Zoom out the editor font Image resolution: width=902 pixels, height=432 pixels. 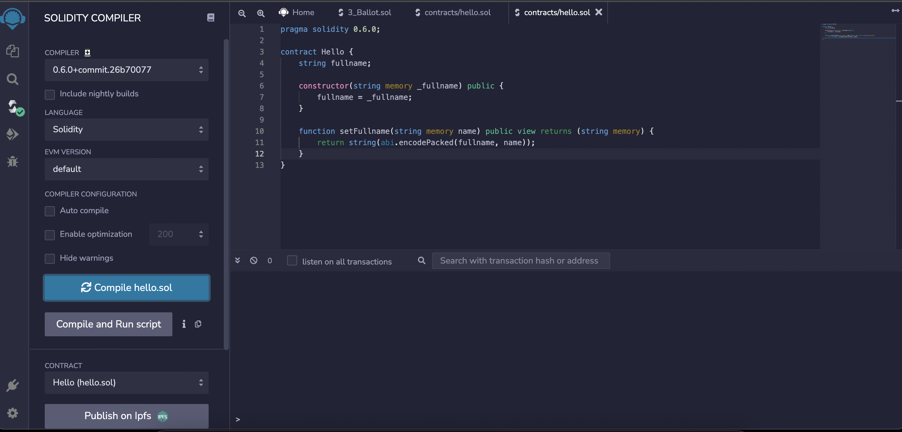pos(242,13)
